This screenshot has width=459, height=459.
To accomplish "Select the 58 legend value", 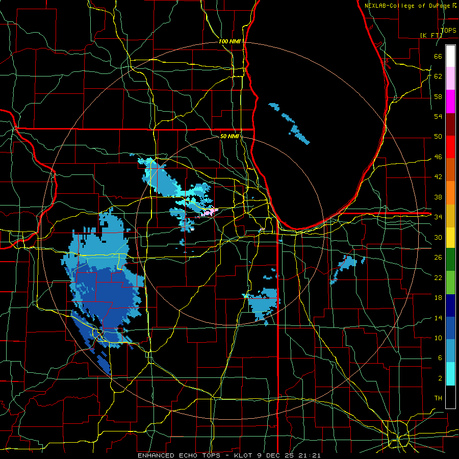I will tap(438, 96).
